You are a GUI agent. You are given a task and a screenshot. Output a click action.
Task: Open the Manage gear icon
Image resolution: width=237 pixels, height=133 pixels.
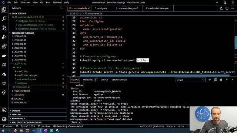click(4, 119)
